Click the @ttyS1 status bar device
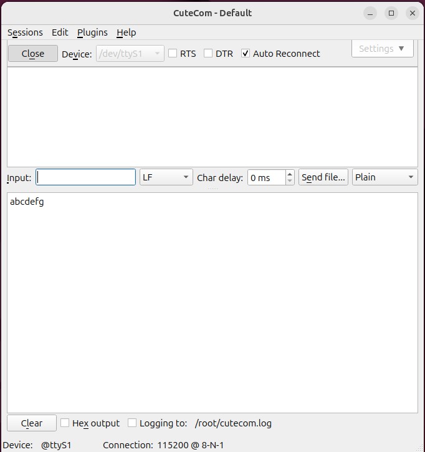 pos(56,445)
